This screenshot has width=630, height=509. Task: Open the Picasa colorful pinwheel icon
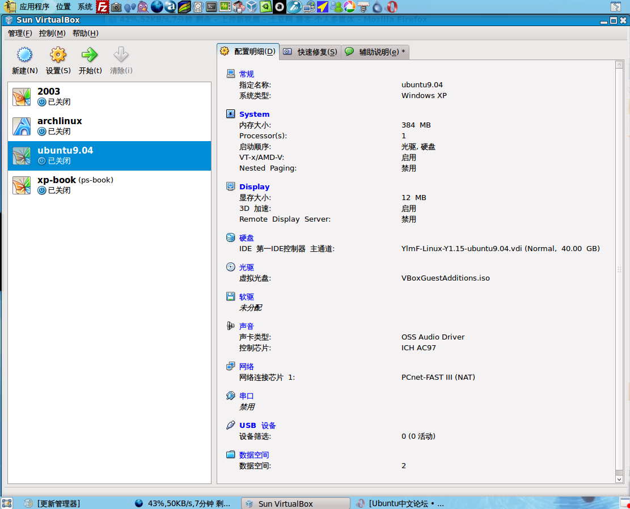pyautogui.click(x=349, y=6)
